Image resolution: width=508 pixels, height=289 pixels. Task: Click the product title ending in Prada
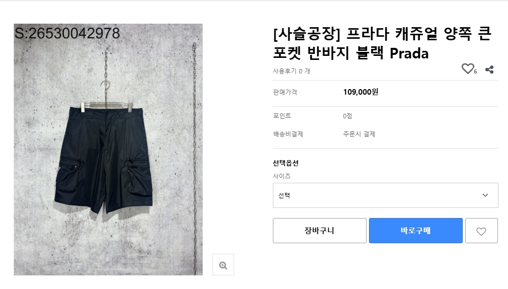pyautogui.click(x=383, y=44)
